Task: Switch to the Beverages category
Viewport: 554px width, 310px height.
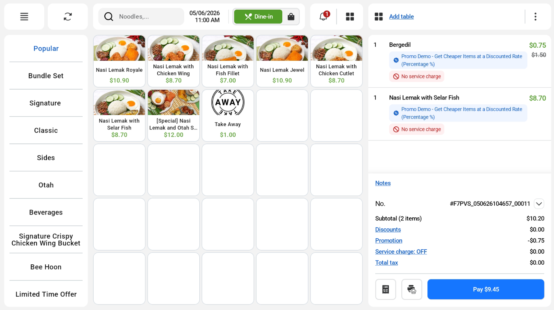Action: point(46,213)
